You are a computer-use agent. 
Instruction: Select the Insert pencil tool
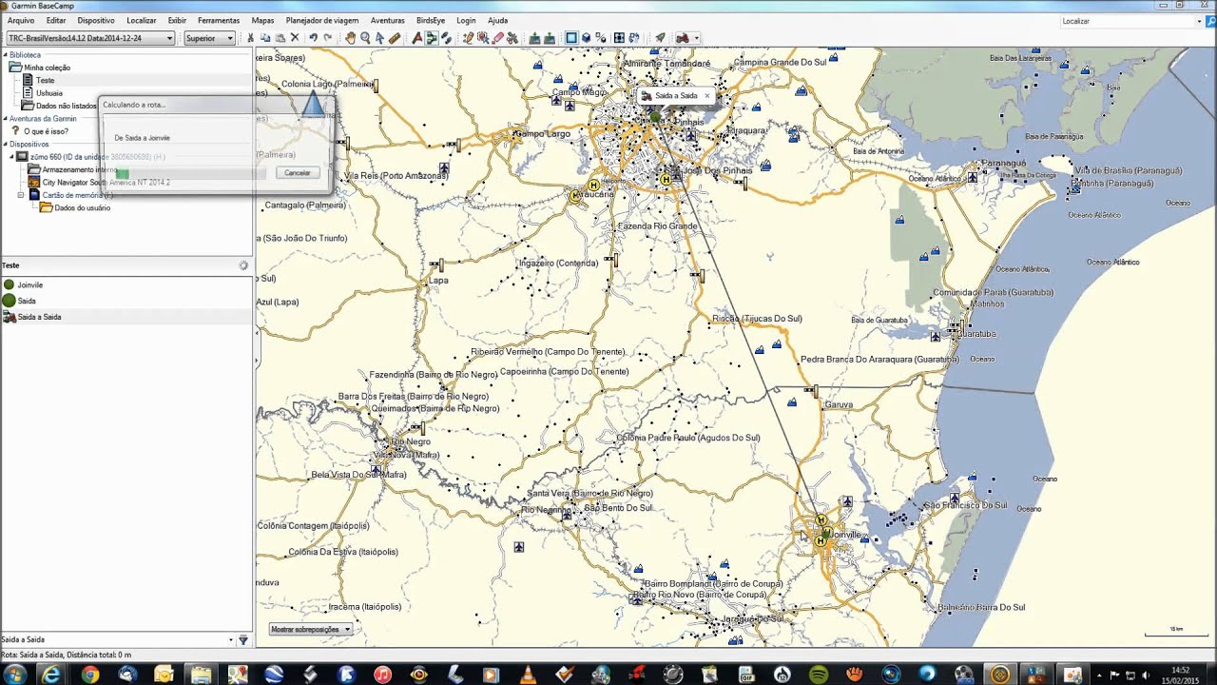pyautogui.click(x=468, y=38)
